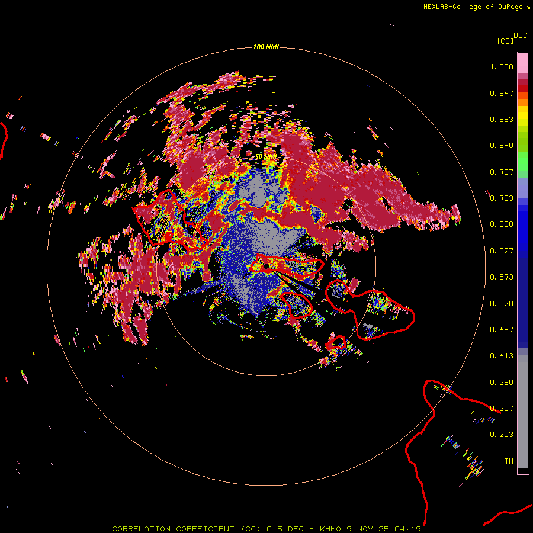Click the 0.467 scale value
This screenshot has width=533, height=533.
(502, 330)
